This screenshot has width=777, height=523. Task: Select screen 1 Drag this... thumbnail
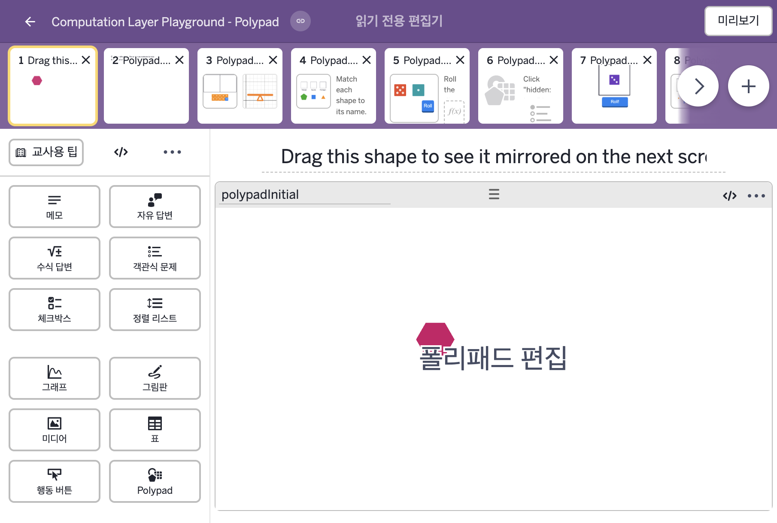click(x=53, y=86)
